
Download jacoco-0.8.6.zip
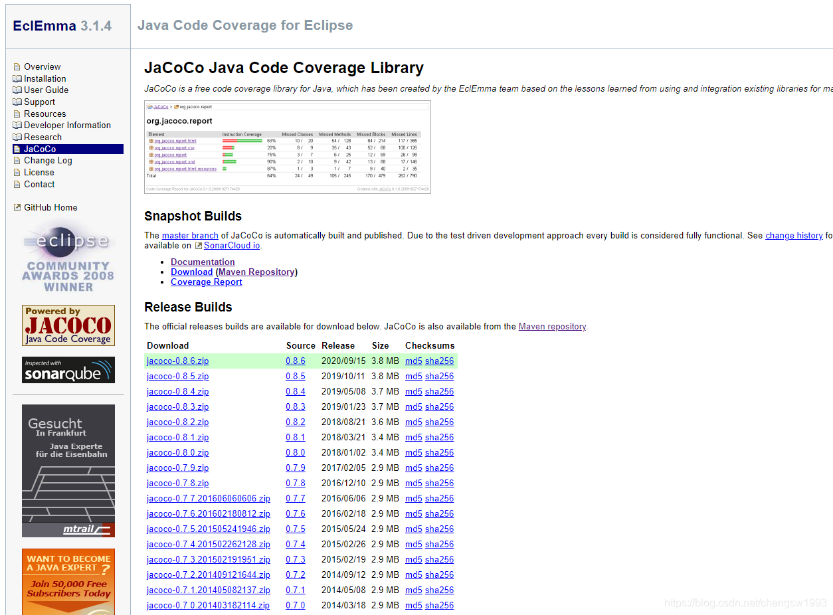click(x=177, y=361)
